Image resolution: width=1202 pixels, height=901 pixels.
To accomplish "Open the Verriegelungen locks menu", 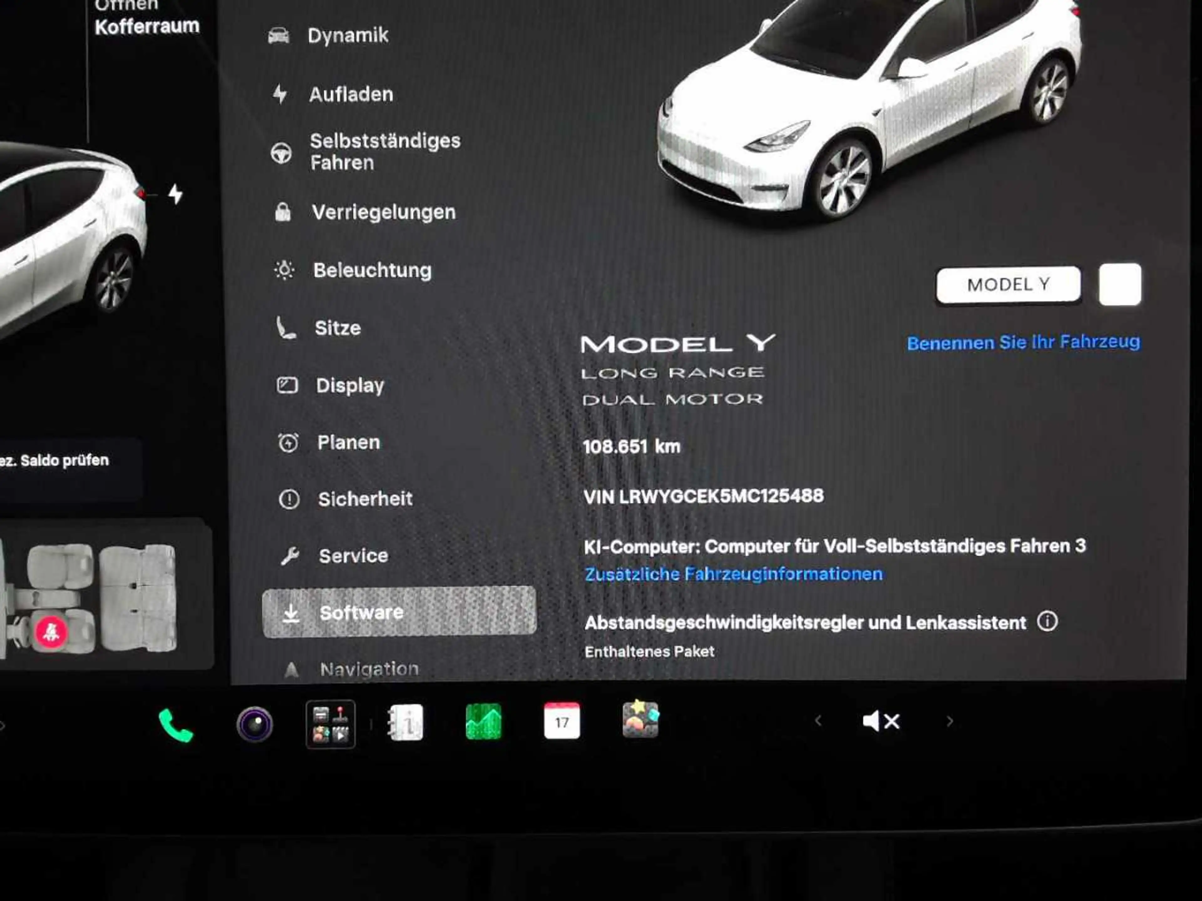I will (383, 212).
